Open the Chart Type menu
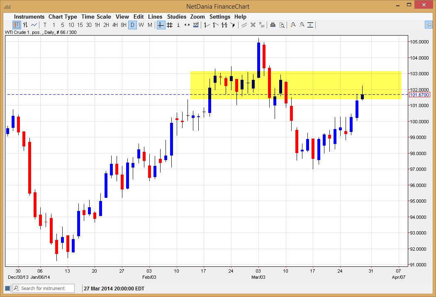Screen dimensions: 436x297 [63, 17]
